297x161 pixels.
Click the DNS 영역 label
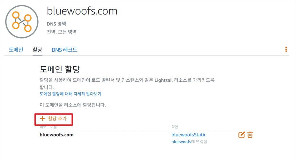pyautogui.click(x=57, y=24)
